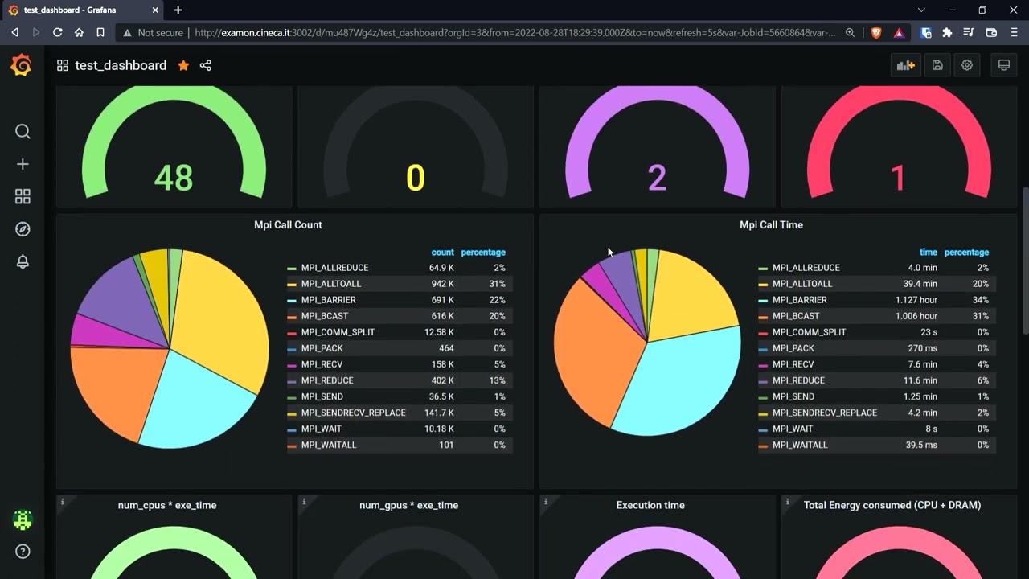This screenshot has height=579, width=1029.
Task: Open the Grafana sidebar search
Action: pyautogui.click(x=23, y=131)
